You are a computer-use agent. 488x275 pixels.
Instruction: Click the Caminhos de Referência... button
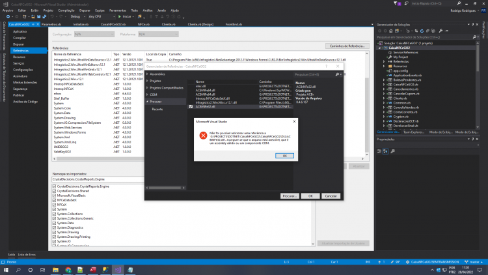[x=347, y=46]
